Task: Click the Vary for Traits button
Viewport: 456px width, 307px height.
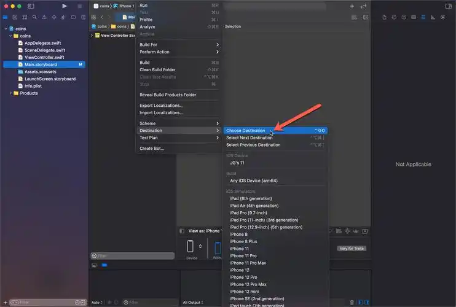Action: pyautogui.click(x=351, y=248)
